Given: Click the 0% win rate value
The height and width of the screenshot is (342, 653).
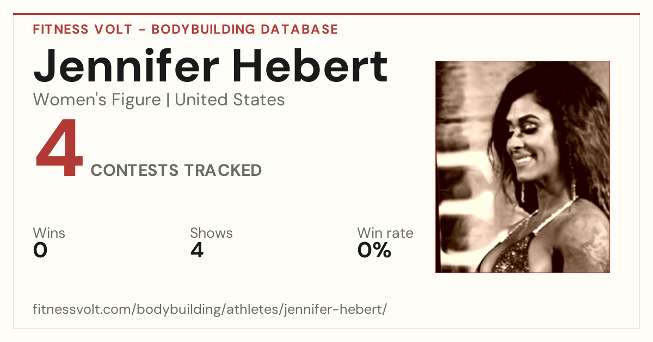Looking at the screenshot, I should click(374, 250).
